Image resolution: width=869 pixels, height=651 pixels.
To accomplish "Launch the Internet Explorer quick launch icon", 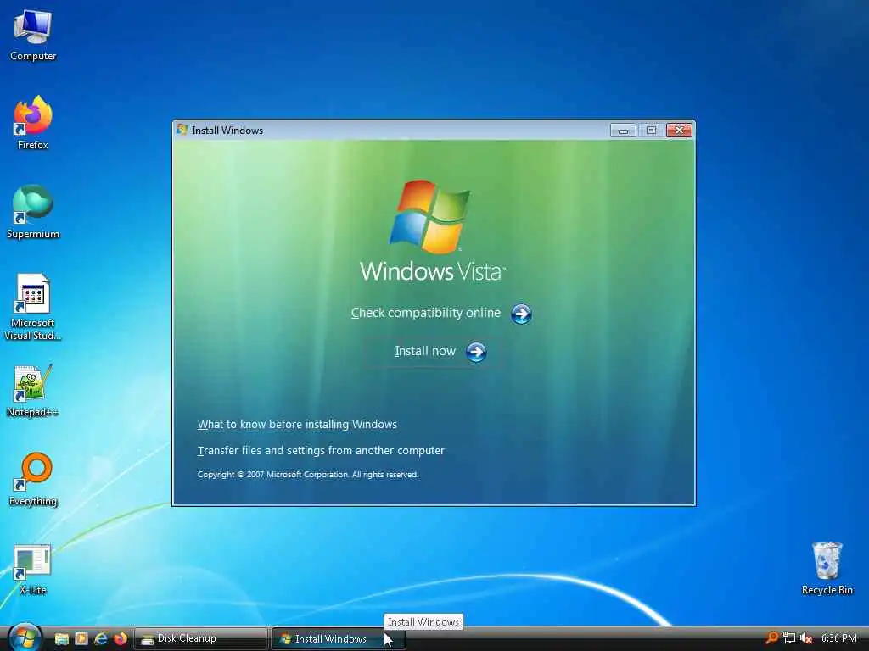I will click(100, 639).
